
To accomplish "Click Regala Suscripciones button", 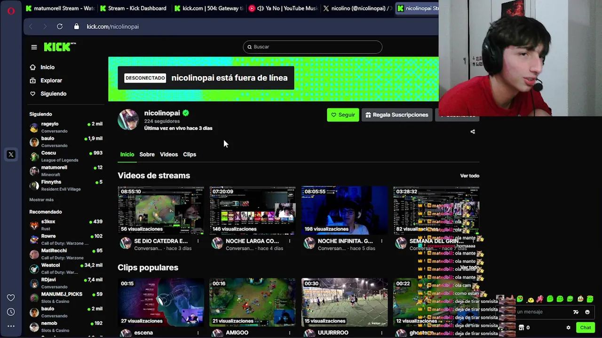I will 397,115.
